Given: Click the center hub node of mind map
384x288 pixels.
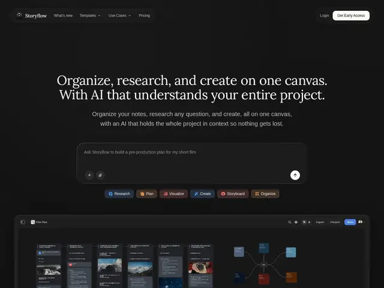Looking at the screenshot, I should click(x=263, y=265).
